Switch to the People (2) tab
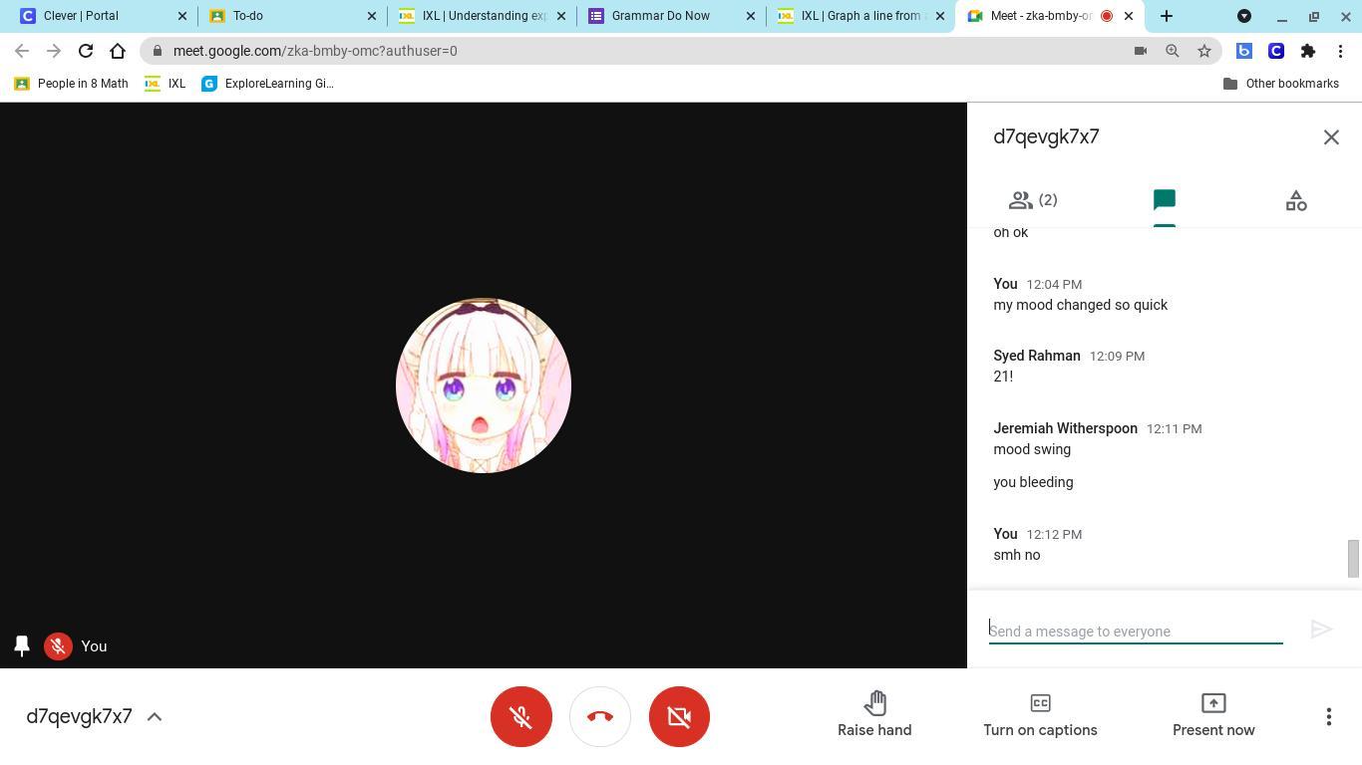The image size is (1362, 765). pos(1033,200)
